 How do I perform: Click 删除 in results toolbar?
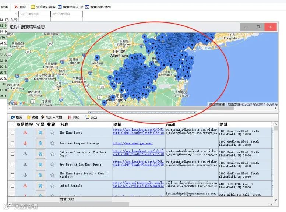click(x=73, y=117)
